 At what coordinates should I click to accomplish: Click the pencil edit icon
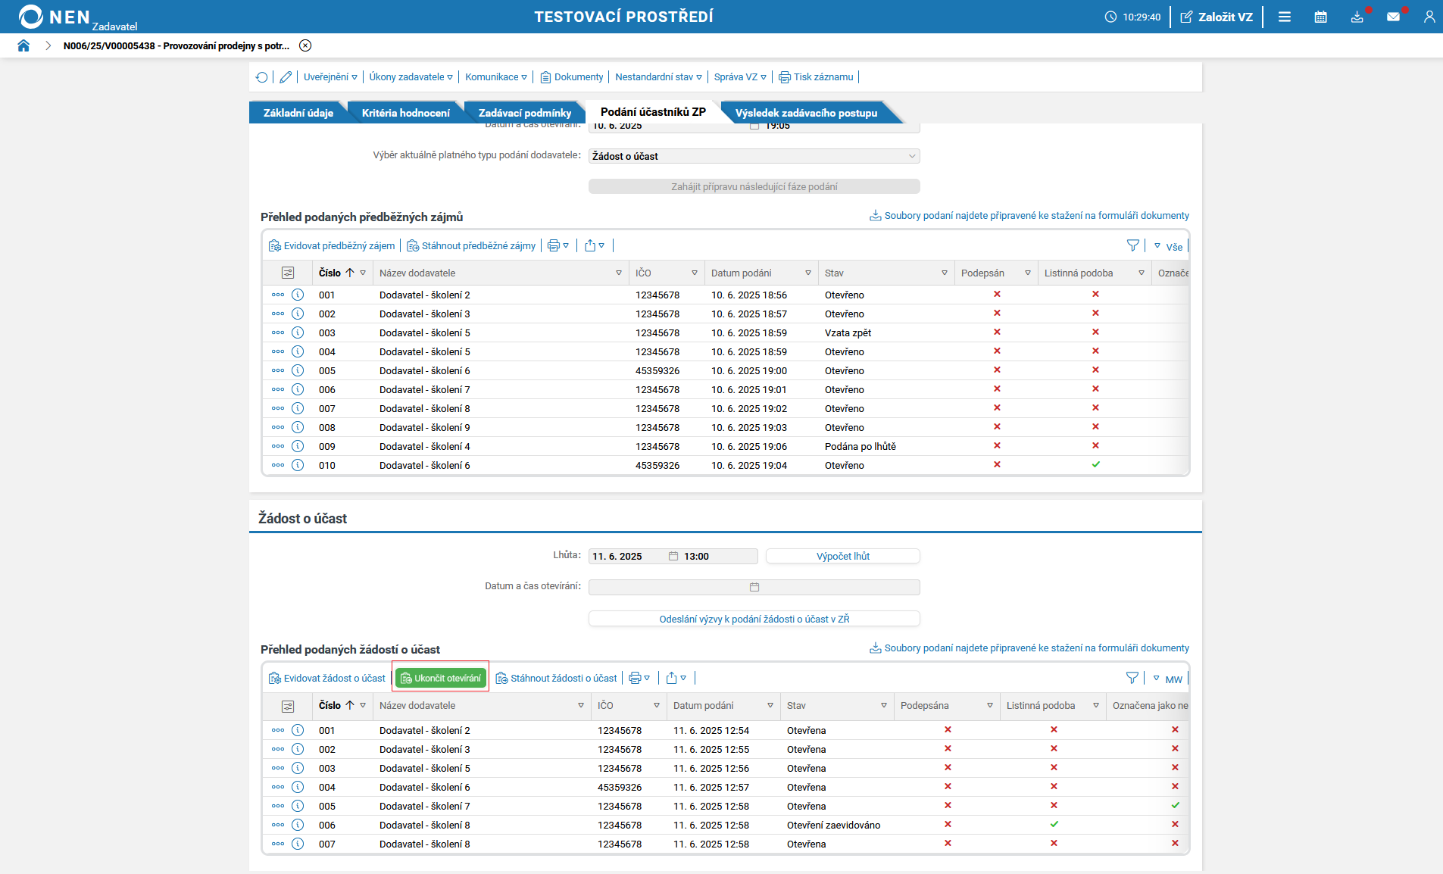pyautogui.click(x=286, y=77)
